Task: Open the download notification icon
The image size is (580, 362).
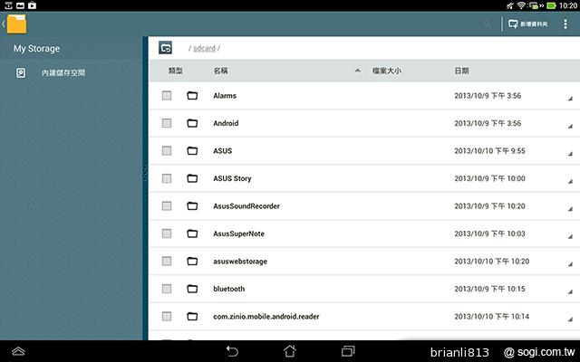Action: point(8,5)
